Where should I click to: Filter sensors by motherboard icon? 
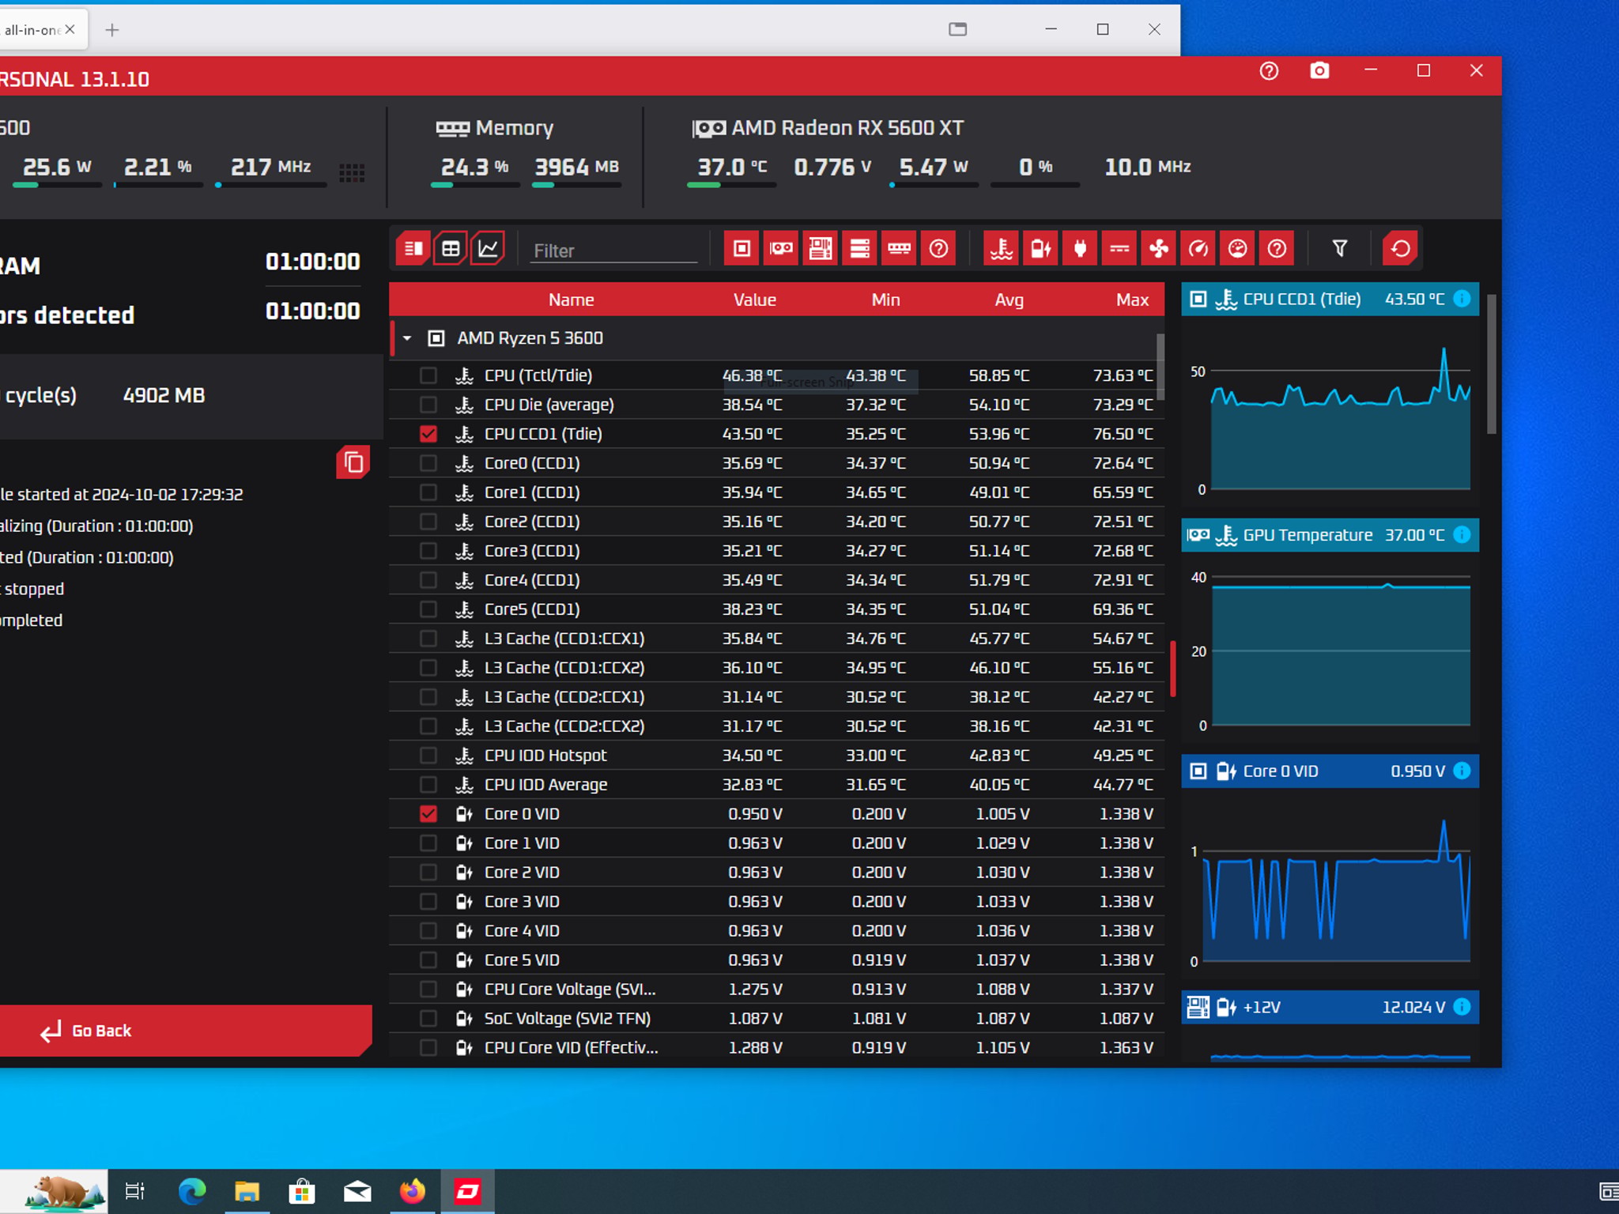(x=821, y=249)
